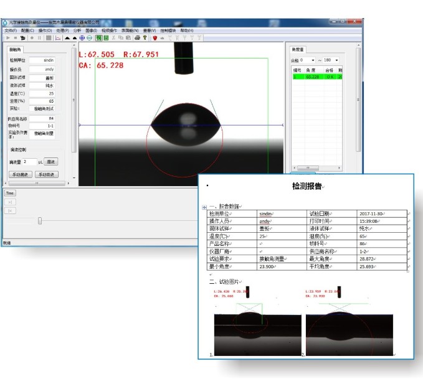423x389 pixels.
Task: Select the 角度值 tab
Action: point(298,49)
